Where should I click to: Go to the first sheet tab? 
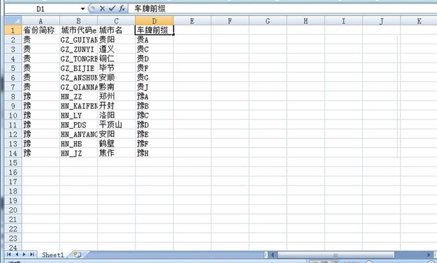[x=9, y=254]
